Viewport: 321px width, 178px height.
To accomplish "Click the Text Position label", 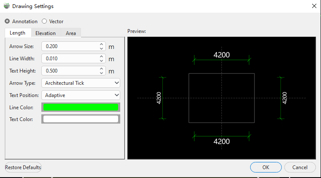I will coord(24,95).
